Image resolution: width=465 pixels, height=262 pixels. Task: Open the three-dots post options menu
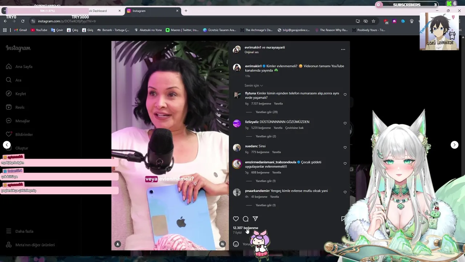click(343, 49)
